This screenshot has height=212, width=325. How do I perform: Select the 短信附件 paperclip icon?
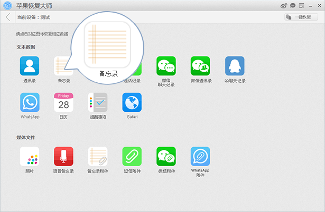tap(132, 156)
